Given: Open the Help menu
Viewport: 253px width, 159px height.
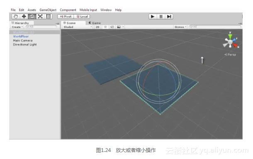Looking at the screenshot, I should (118, 10).
